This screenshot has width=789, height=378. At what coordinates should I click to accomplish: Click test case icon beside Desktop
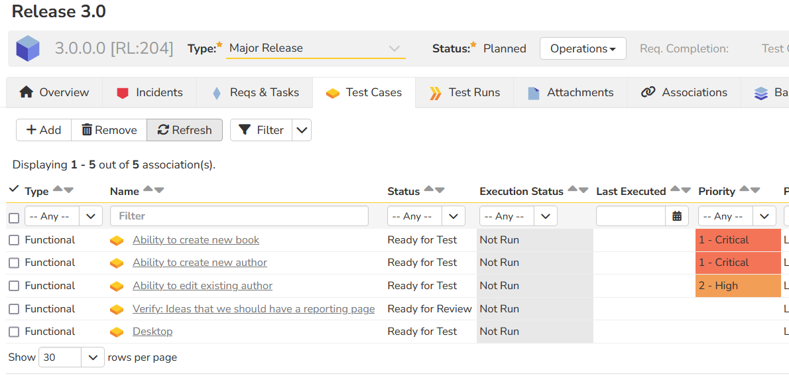tap(117, 332)
